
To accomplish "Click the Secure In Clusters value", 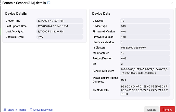I will (145, 71).
